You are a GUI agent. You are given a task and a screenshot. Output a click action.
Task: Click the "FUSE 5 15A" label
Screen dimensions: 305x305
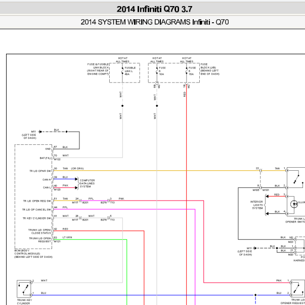pyautogui.click(x=192, y=71)
